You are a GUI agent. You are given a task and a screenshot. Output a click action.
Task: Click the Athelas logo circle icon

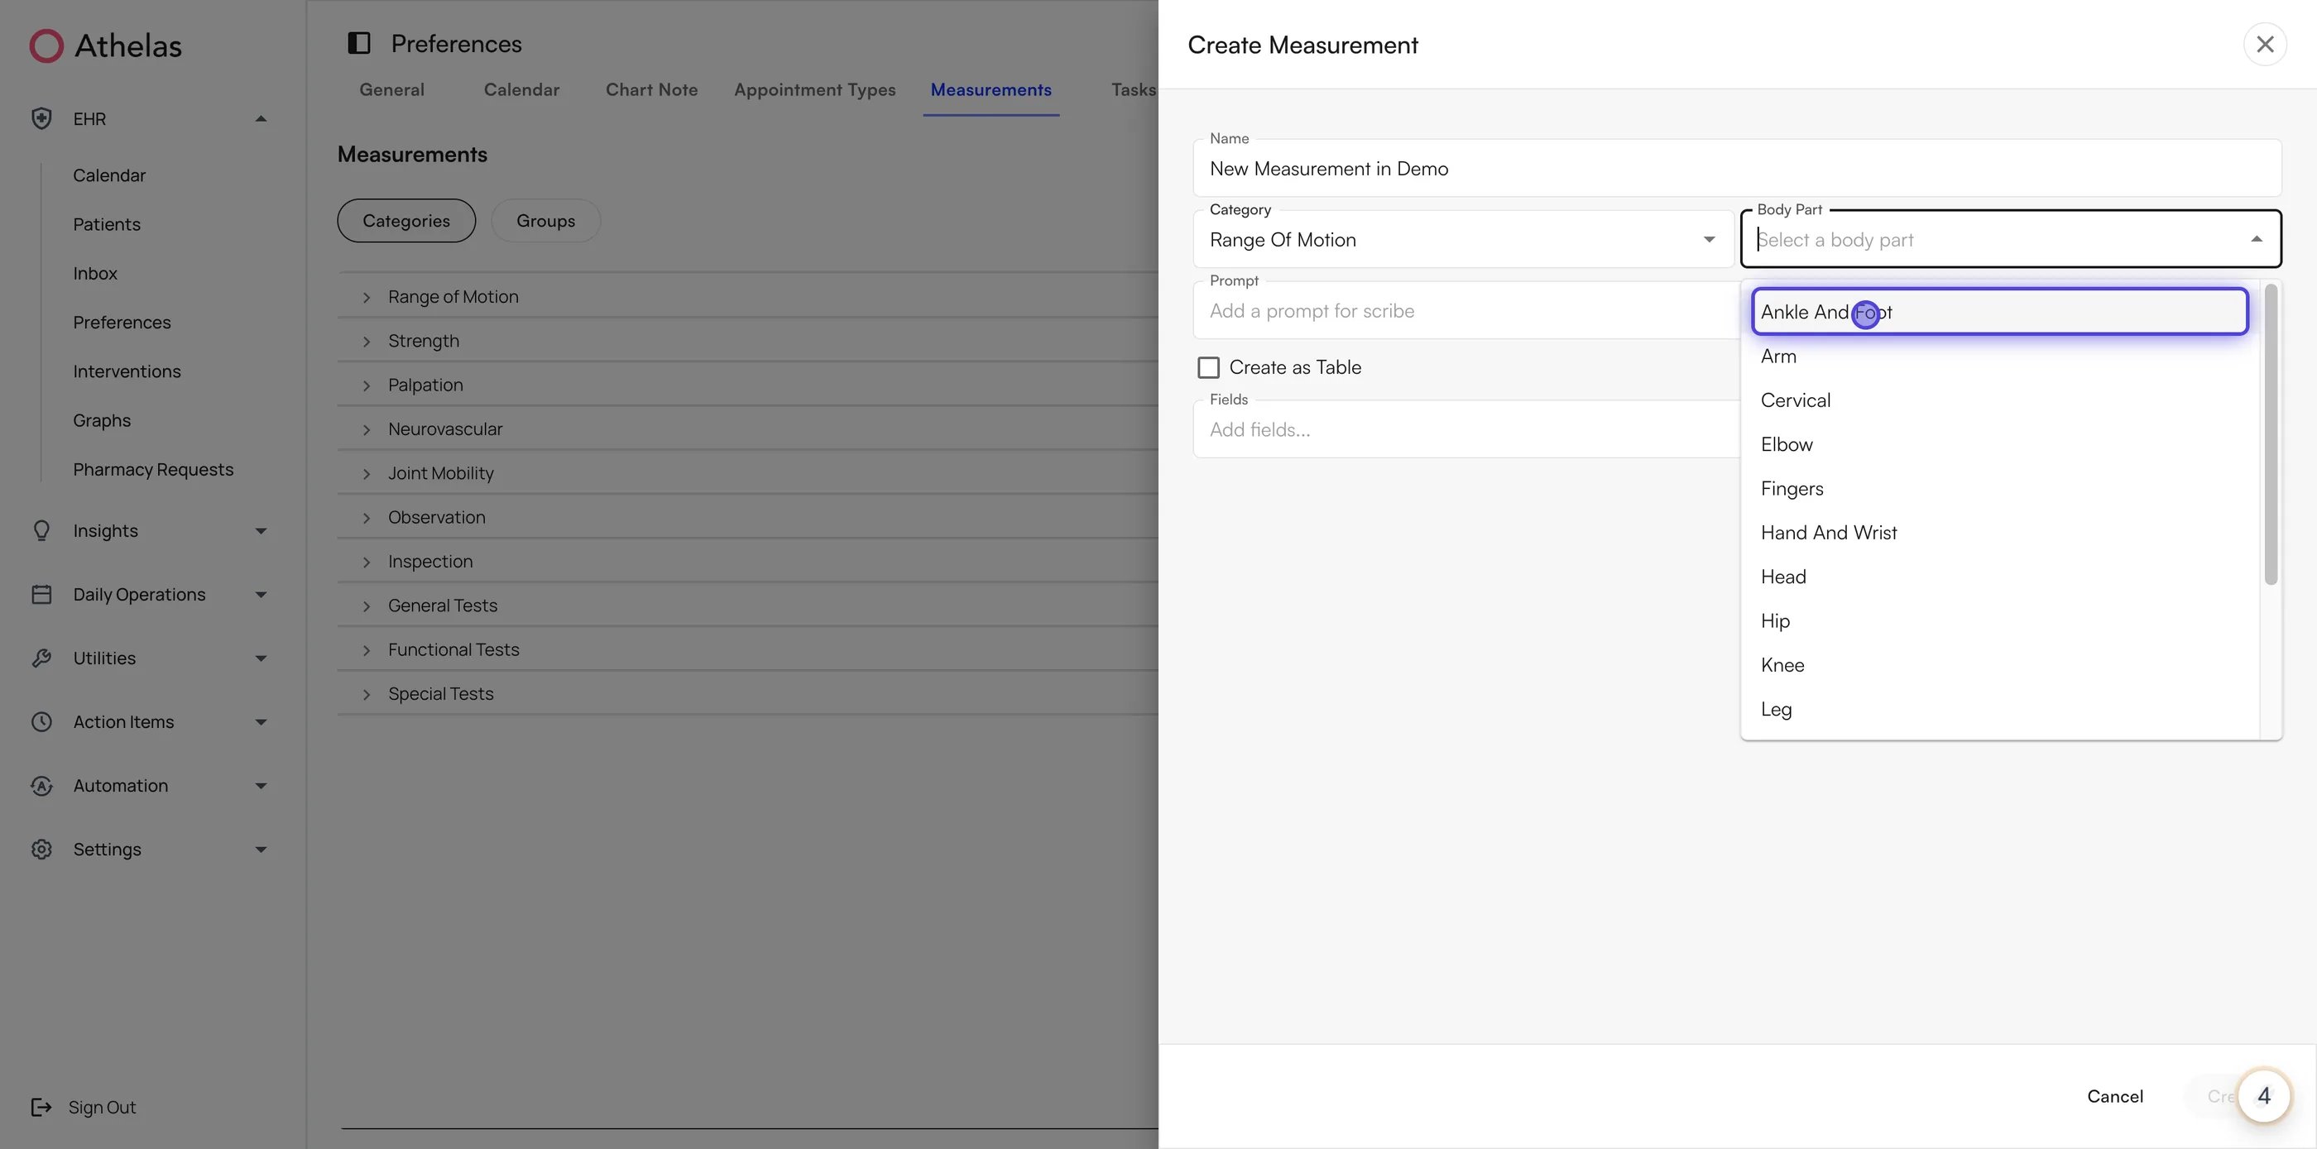click(47, 45)
